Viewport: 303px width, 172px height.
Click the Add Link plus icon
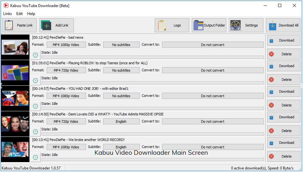tap(46, 25)
